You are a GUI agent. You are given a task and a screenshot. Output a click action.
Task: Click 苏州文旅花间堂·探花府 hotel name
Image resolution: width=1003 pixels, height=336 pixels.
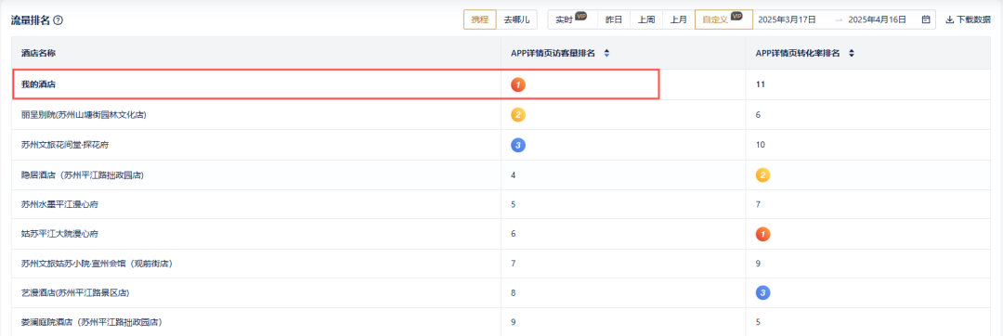65,145
